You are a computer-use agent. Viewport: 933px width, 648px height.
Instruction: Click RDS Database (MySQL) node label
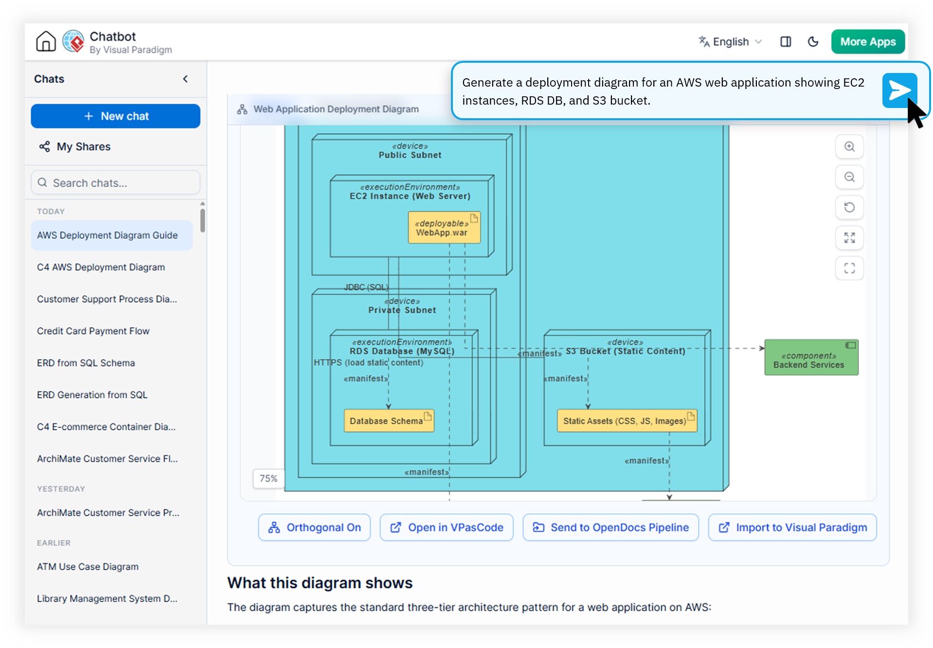402,351
